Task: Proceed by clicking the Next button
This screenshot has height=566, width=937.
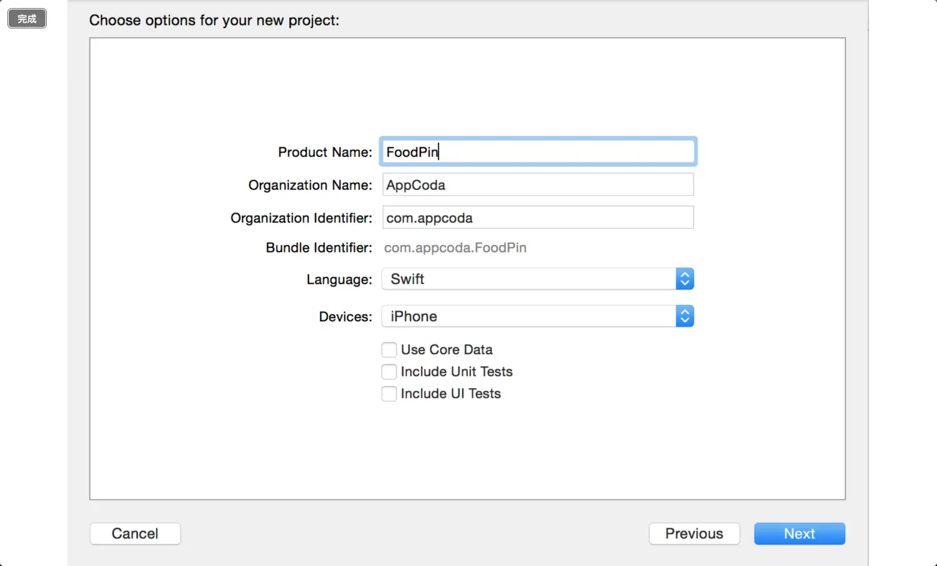Action: pyautogui.click(x=799, y=534)
